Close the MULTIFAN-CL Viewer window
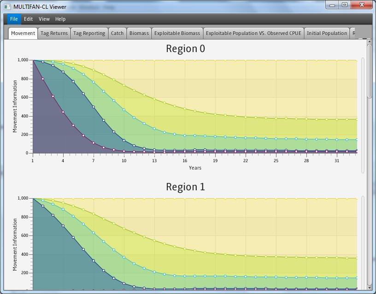The width and height of the screenshot is (376, 294). pyautogui.click(x=362, y=5)
